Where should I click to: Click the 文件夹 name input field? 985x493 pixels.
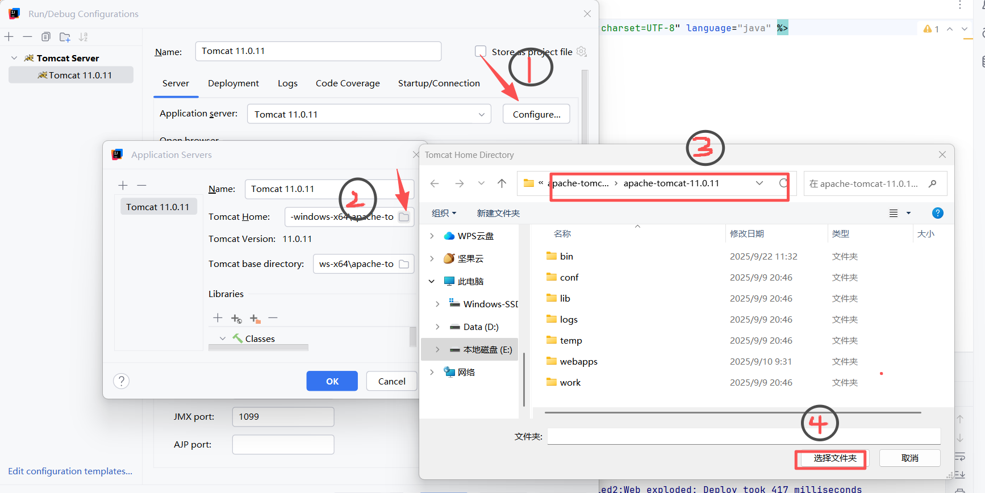(744, 436)
